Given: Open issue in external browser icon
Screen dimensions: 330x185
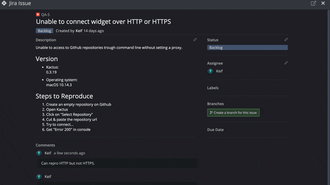Looking at the screenshot, I should click(x=313, y=3).
